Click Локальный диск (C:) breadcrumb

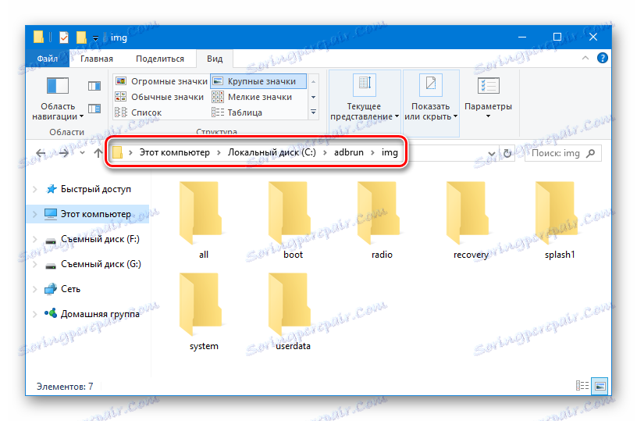tap(272, 152)
